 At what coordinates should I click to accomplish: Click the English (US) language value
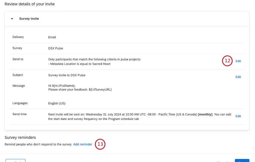[x=57, y=103]
